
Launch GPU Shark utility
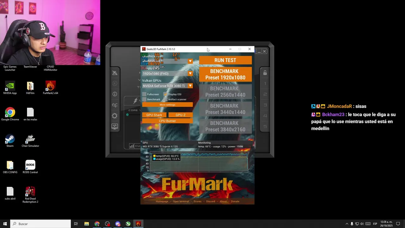(x=154, y=115)
